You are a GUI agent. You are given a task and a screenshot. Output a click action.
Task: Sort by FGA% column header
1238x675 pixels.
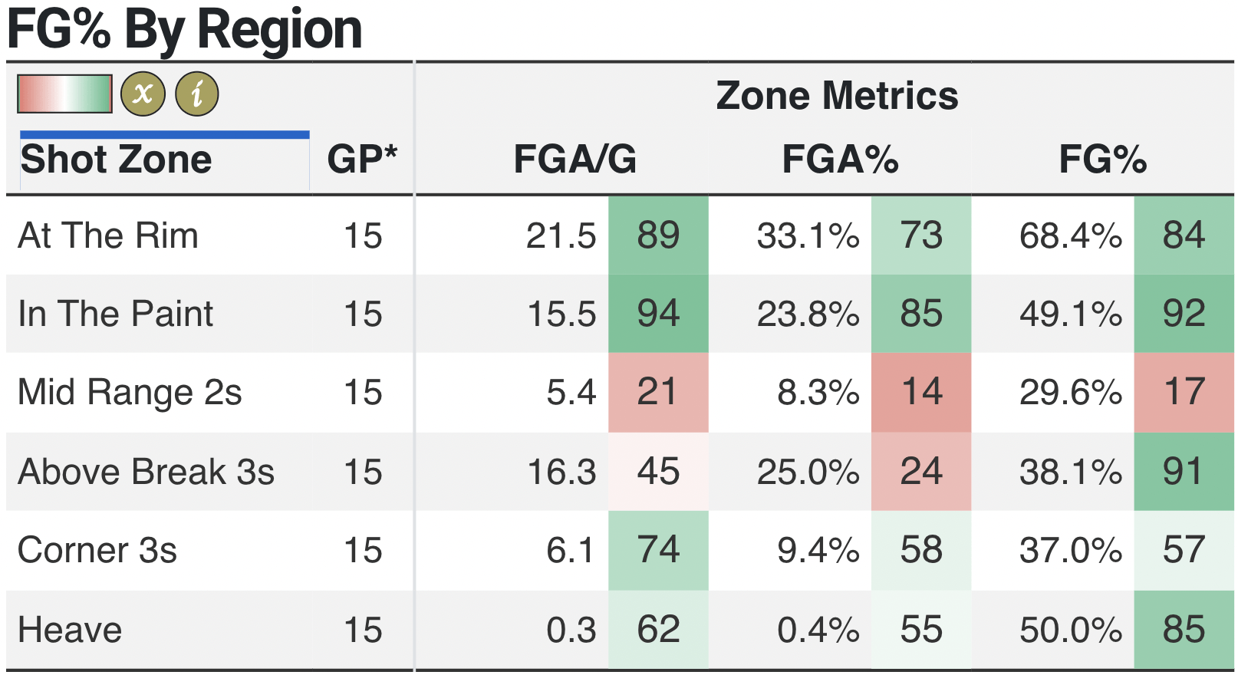pyautogui.click(x=840, y=160)
